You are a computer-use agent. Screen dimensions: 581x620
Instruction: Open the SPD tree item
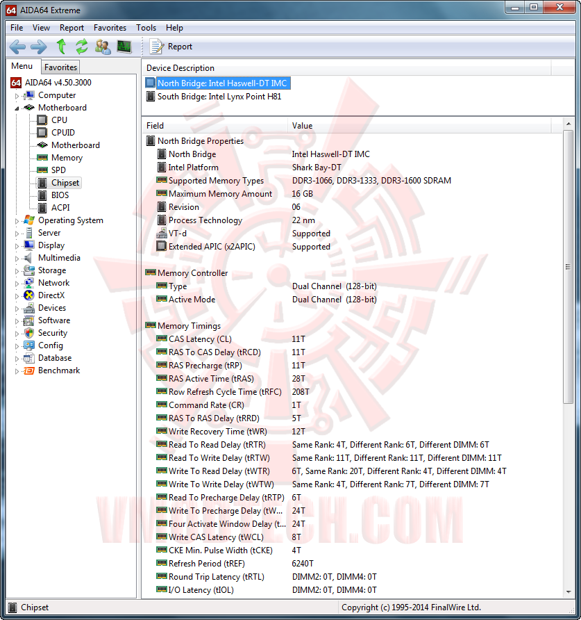58,170
